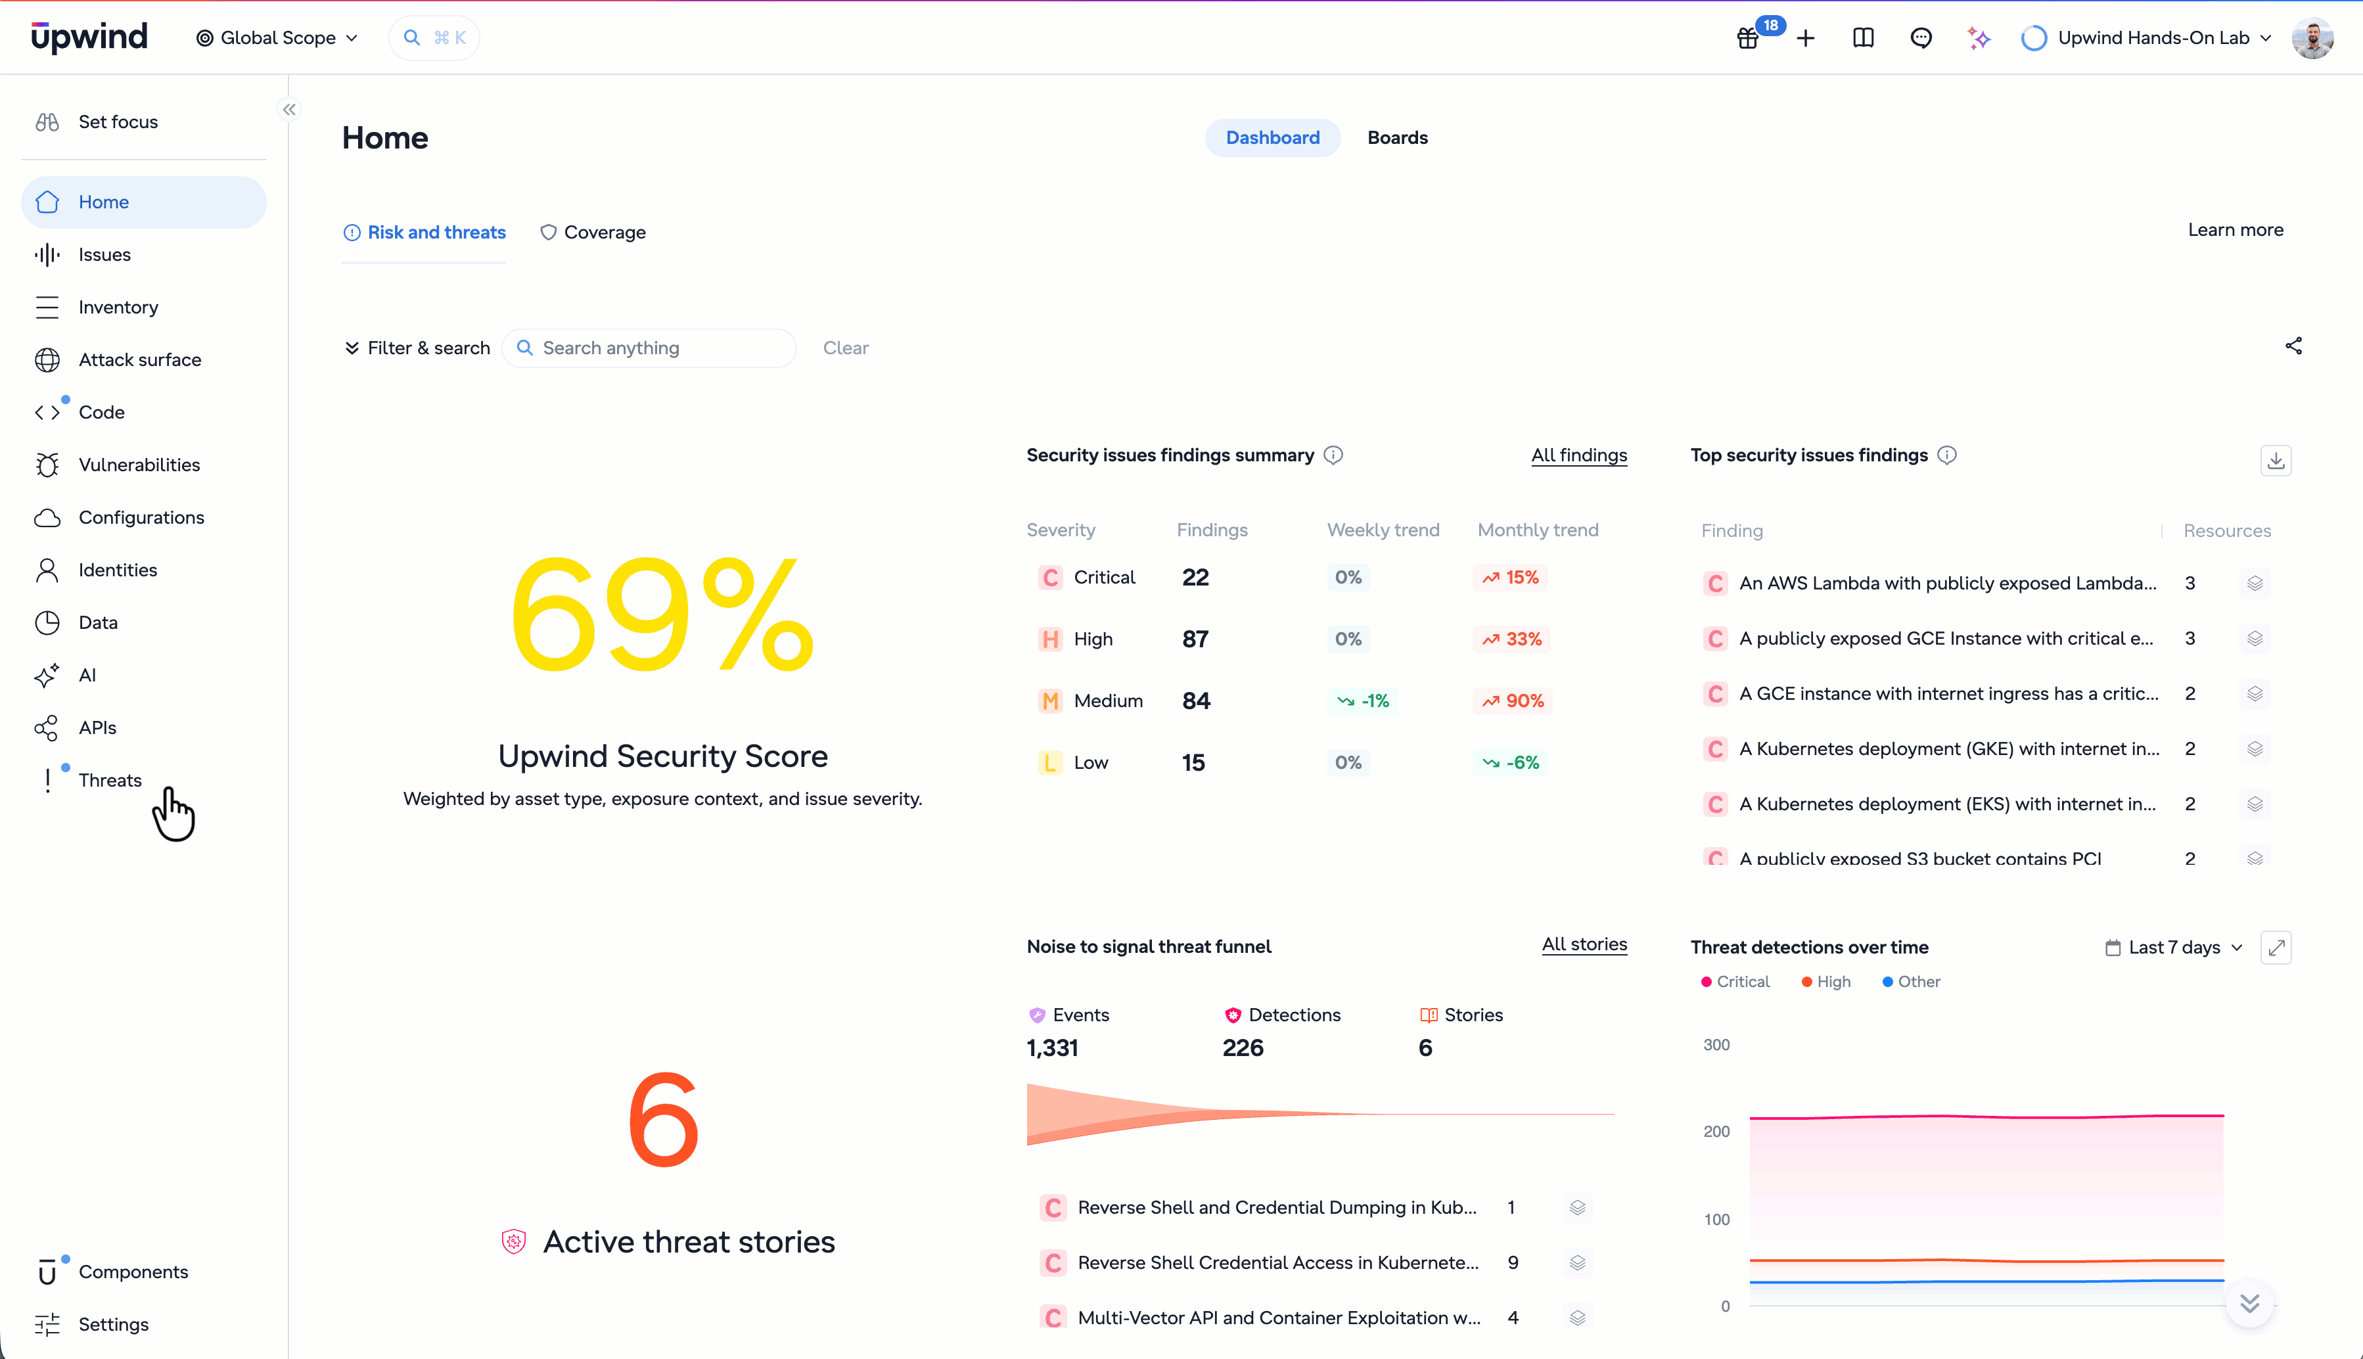Open layers icon for Reverse Shell and Credential Dumping
This screenshot has width=2363, height=1359.
pos(1577,1208)
